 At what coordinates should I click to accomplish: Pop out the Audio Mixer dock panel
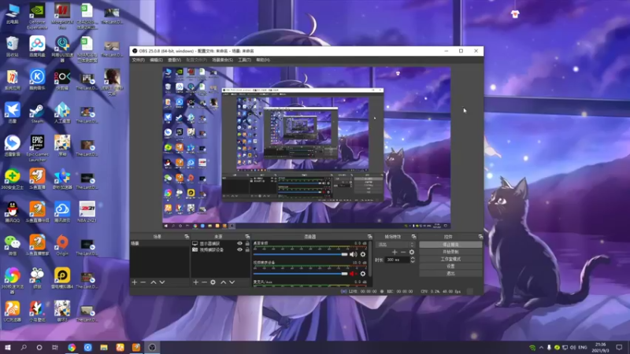369,237
